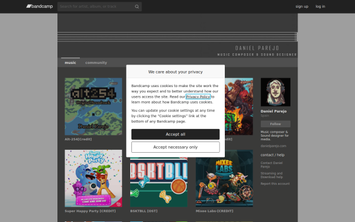
Task: Click Daniel Parejo's profile portrait
Action: point(276,92)
